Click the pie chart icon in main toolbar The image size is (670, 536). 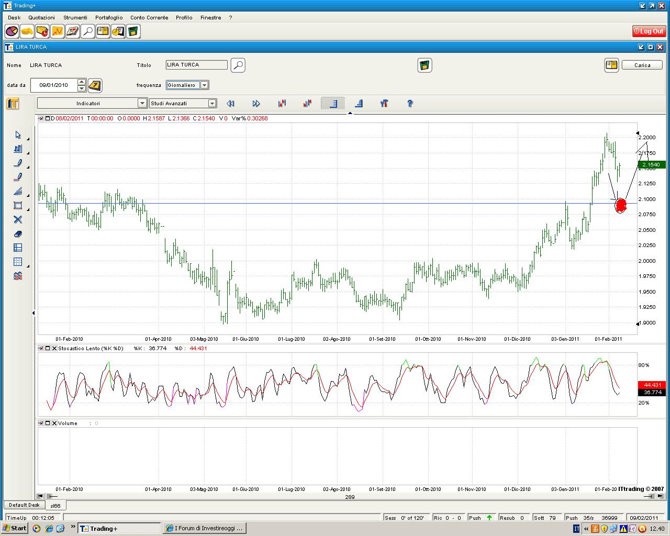point(12,31)
